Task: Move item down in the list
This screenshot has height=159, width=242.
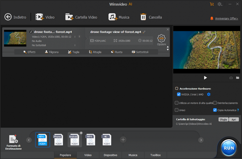Action: 168,50
